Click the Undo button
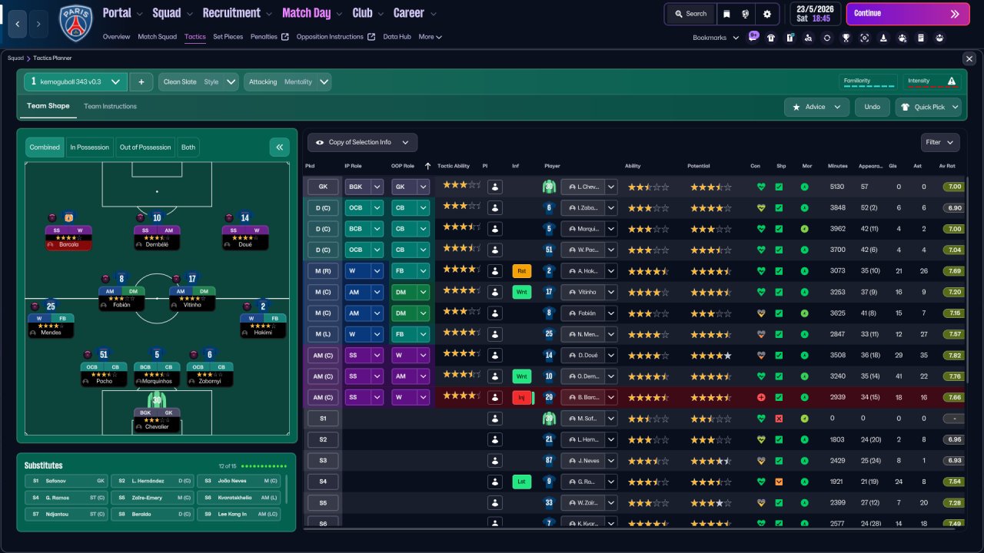 [x=873, y=107]
